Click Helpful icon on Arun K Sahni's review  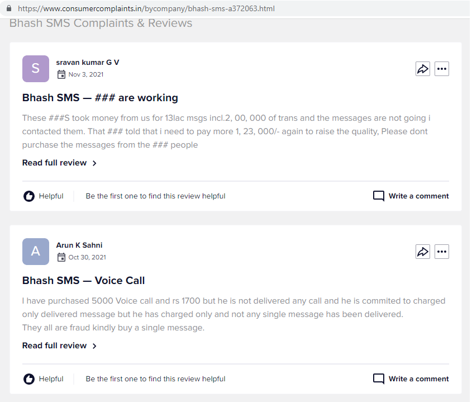[x=29, y=379]
